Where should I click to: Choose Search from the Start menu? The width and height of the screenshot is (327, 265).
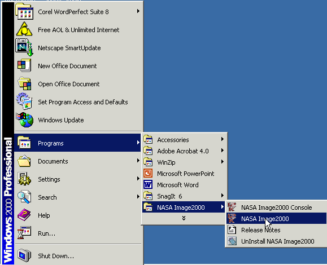pyautogui.click(x=77, y=197)
